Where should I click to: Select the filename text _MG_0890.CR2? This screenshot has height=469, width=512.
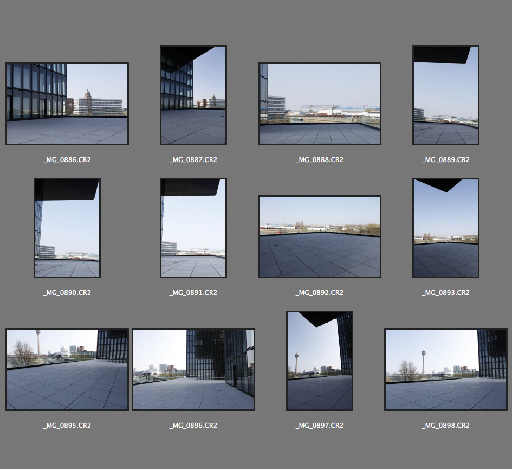point(67,293)
